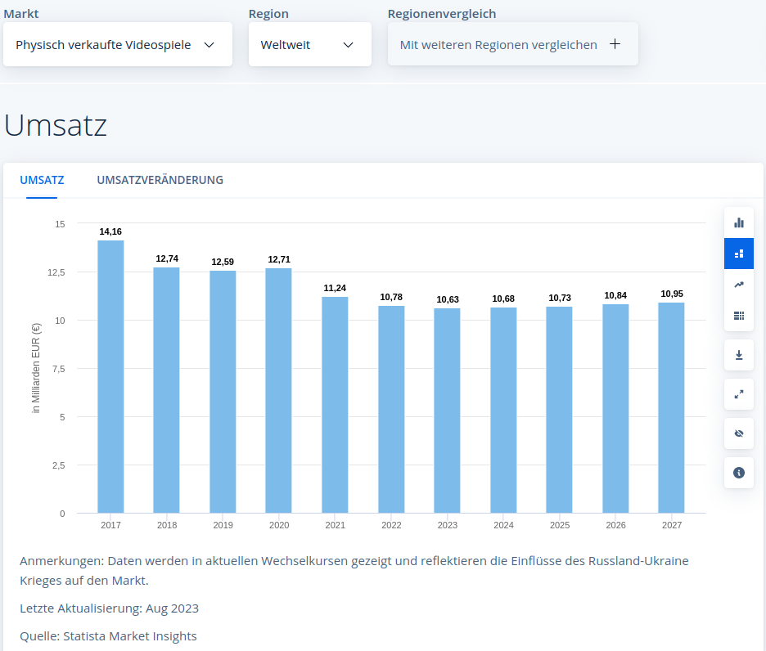Click value label '10,95'
Screen dimensions: 766x651
click(672, 294)
